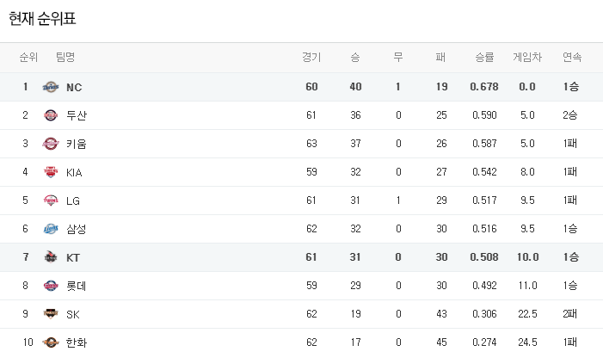
Task: Click the KT team logo icon
Action: click(x=51, y=257)
